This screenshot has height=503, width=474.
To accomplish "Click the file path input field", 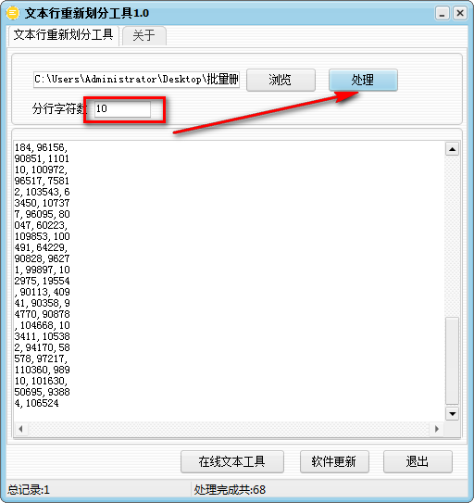I will (x=137, y=80).
